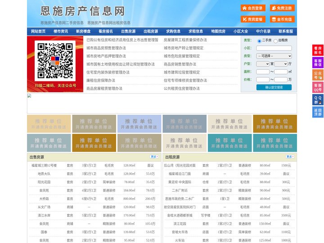Click the 返回顶部 sidebar icon
The image size is (324, 243).
point(318,112)
